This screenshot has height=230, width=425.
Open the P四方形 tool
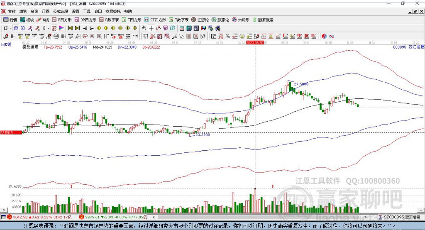pos(62,20)
